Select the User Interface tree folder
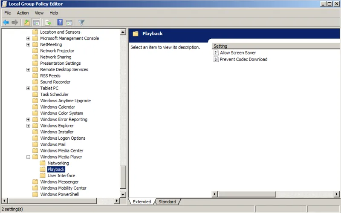Screen dimensions: 341x213 (x=61, y=176)
